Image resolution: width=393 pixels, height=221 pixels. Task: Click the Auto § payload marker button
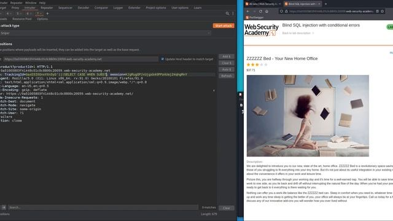(x=227, y=69)
